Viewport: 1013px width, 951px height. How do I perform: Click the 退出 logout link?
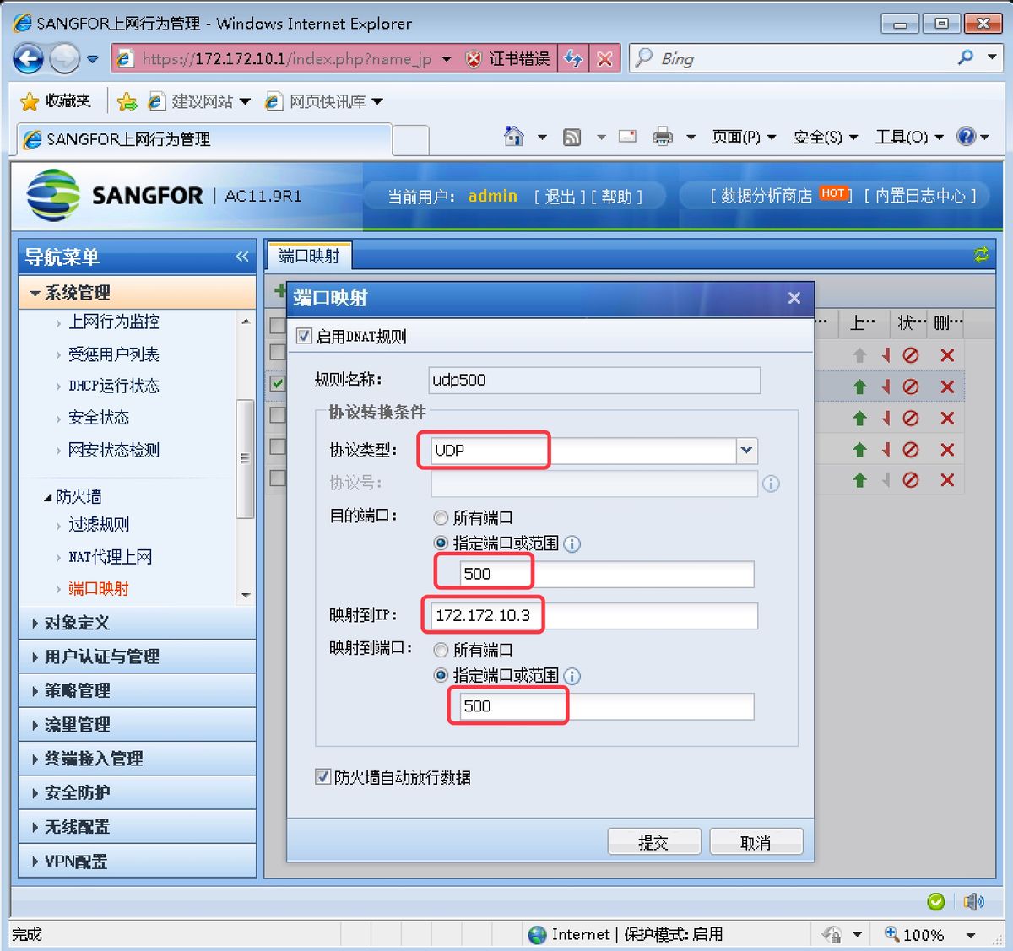point(559,196)
